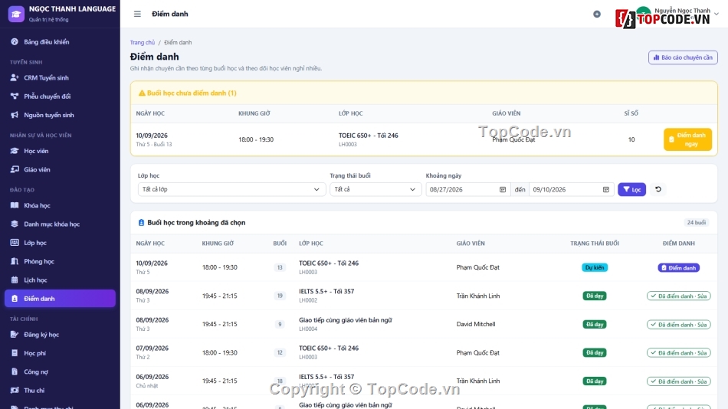The image size is (728, 409).
Task: Edit attendance for the 07/09/2026 TOEIC session
Action: click(x=678, y=353)
